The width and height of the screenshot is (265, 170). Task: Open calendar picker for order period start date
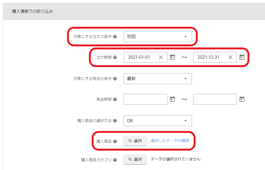coord(172,57)
